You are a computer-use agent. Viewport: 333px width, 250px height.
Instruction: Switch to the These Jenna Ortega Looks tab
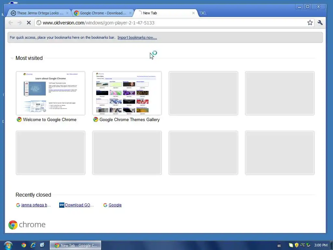pos(39,13)
